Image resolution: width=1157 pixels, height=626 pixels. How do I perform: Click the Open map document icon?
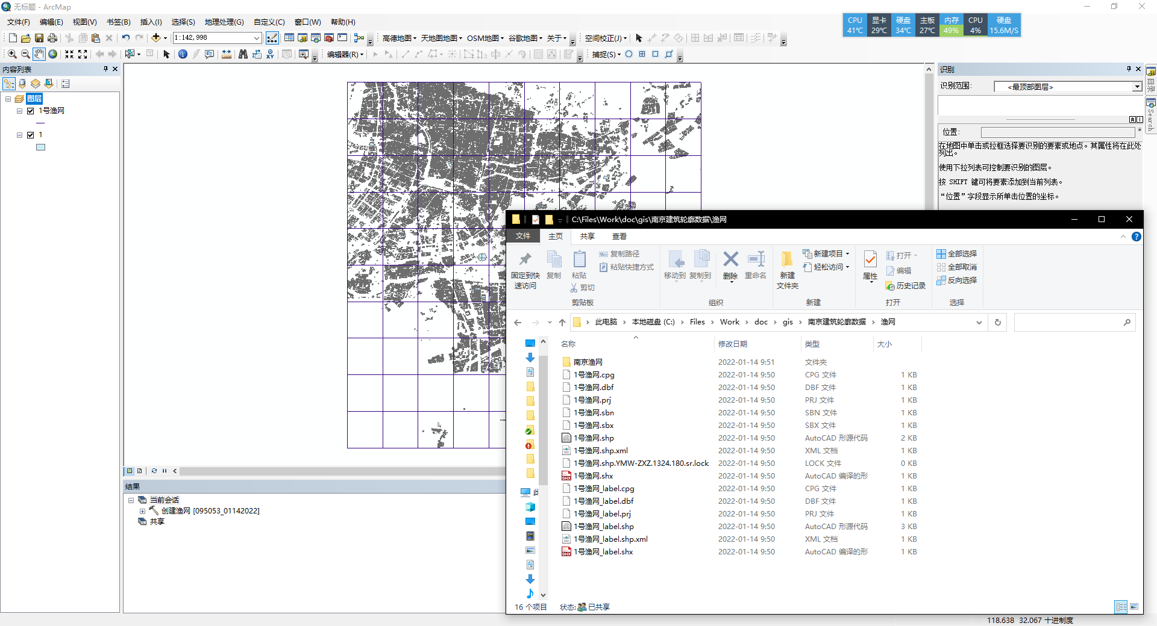26,38
